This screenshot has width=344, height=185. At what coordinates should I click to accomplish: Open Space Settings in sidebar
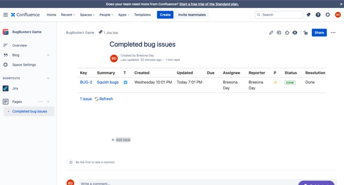pyautogui.click(x=24, y=65)
